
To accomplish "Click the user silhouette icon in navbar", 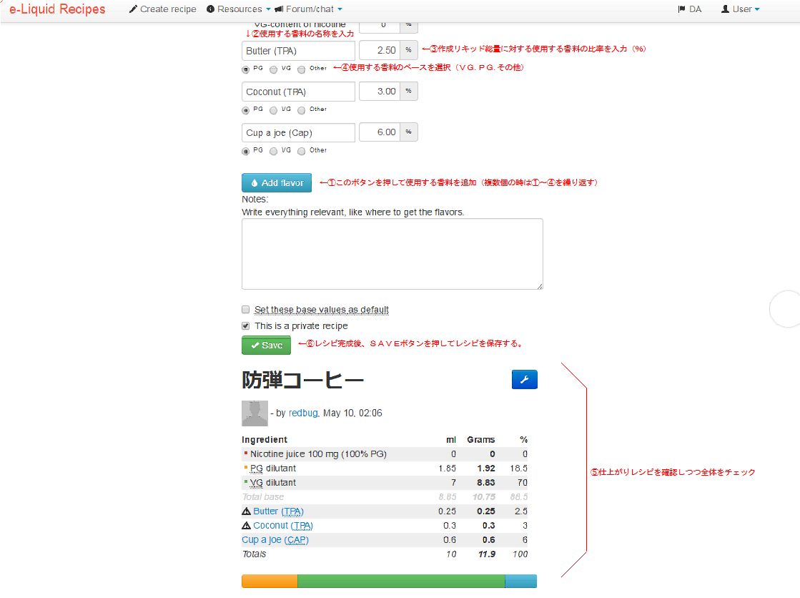I will tap(725, 9).
